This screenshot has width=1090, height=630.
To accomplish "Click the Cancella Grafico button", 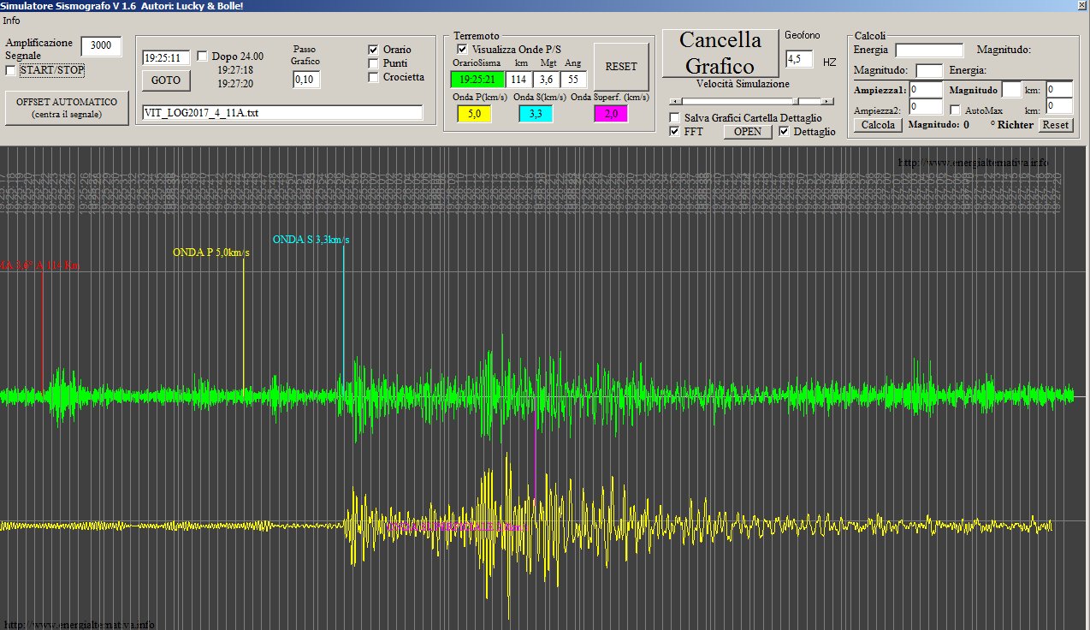I will tap(720, 53).
